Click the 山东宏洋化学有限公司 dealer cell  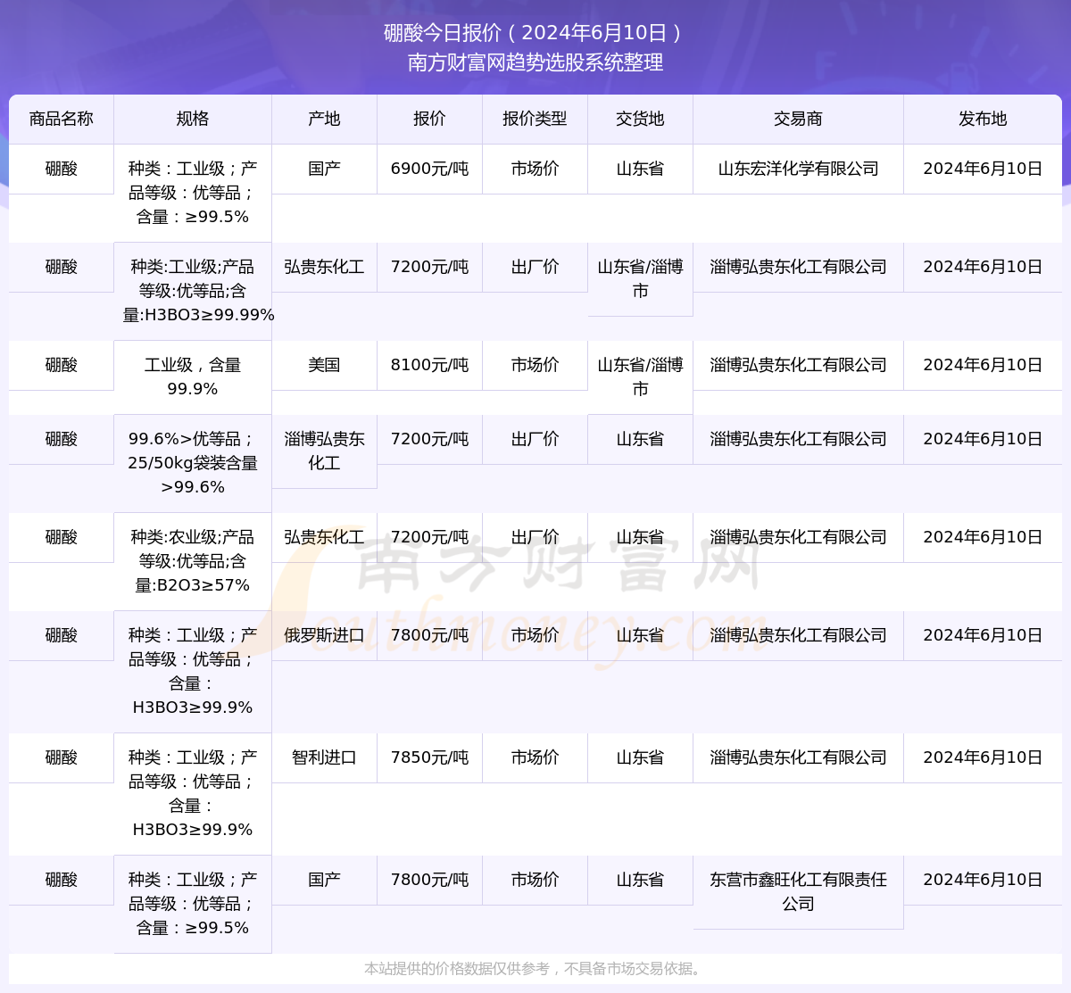coord(798,169)
